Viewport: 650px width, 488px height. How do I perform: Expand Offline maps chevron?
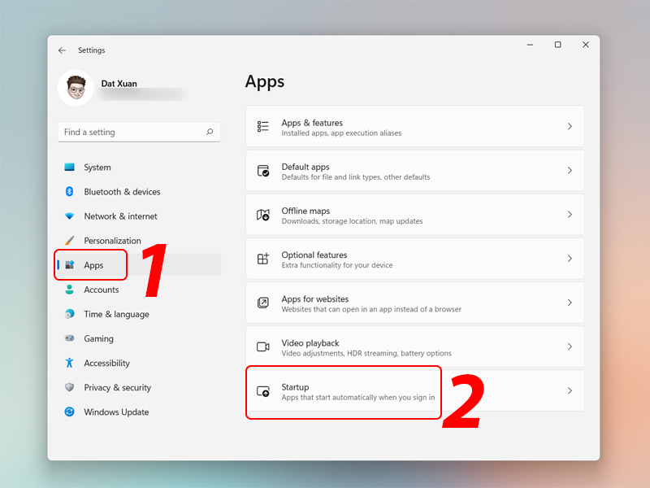(570, 214)
